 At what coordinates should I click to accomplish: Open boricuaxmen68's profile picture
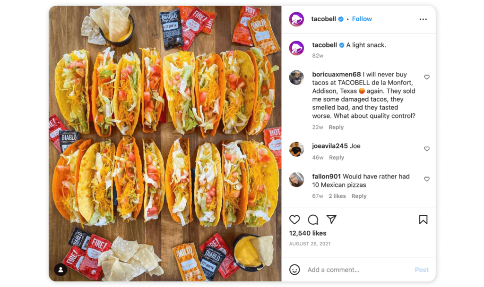coord(296,77)
